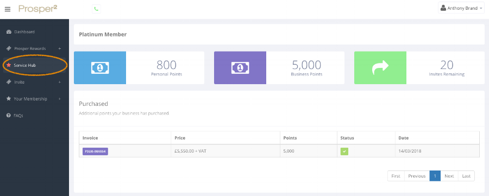Go to Next page in pagination
Image resolution: width=489 pixels, height=196 pixels.
[x=449, y=176]
